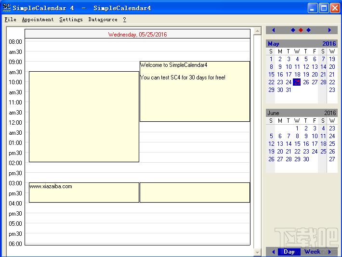Screen dimensions: 342x257
Task: Click the right arrow beside Week tab
Action: coord(329,252)
